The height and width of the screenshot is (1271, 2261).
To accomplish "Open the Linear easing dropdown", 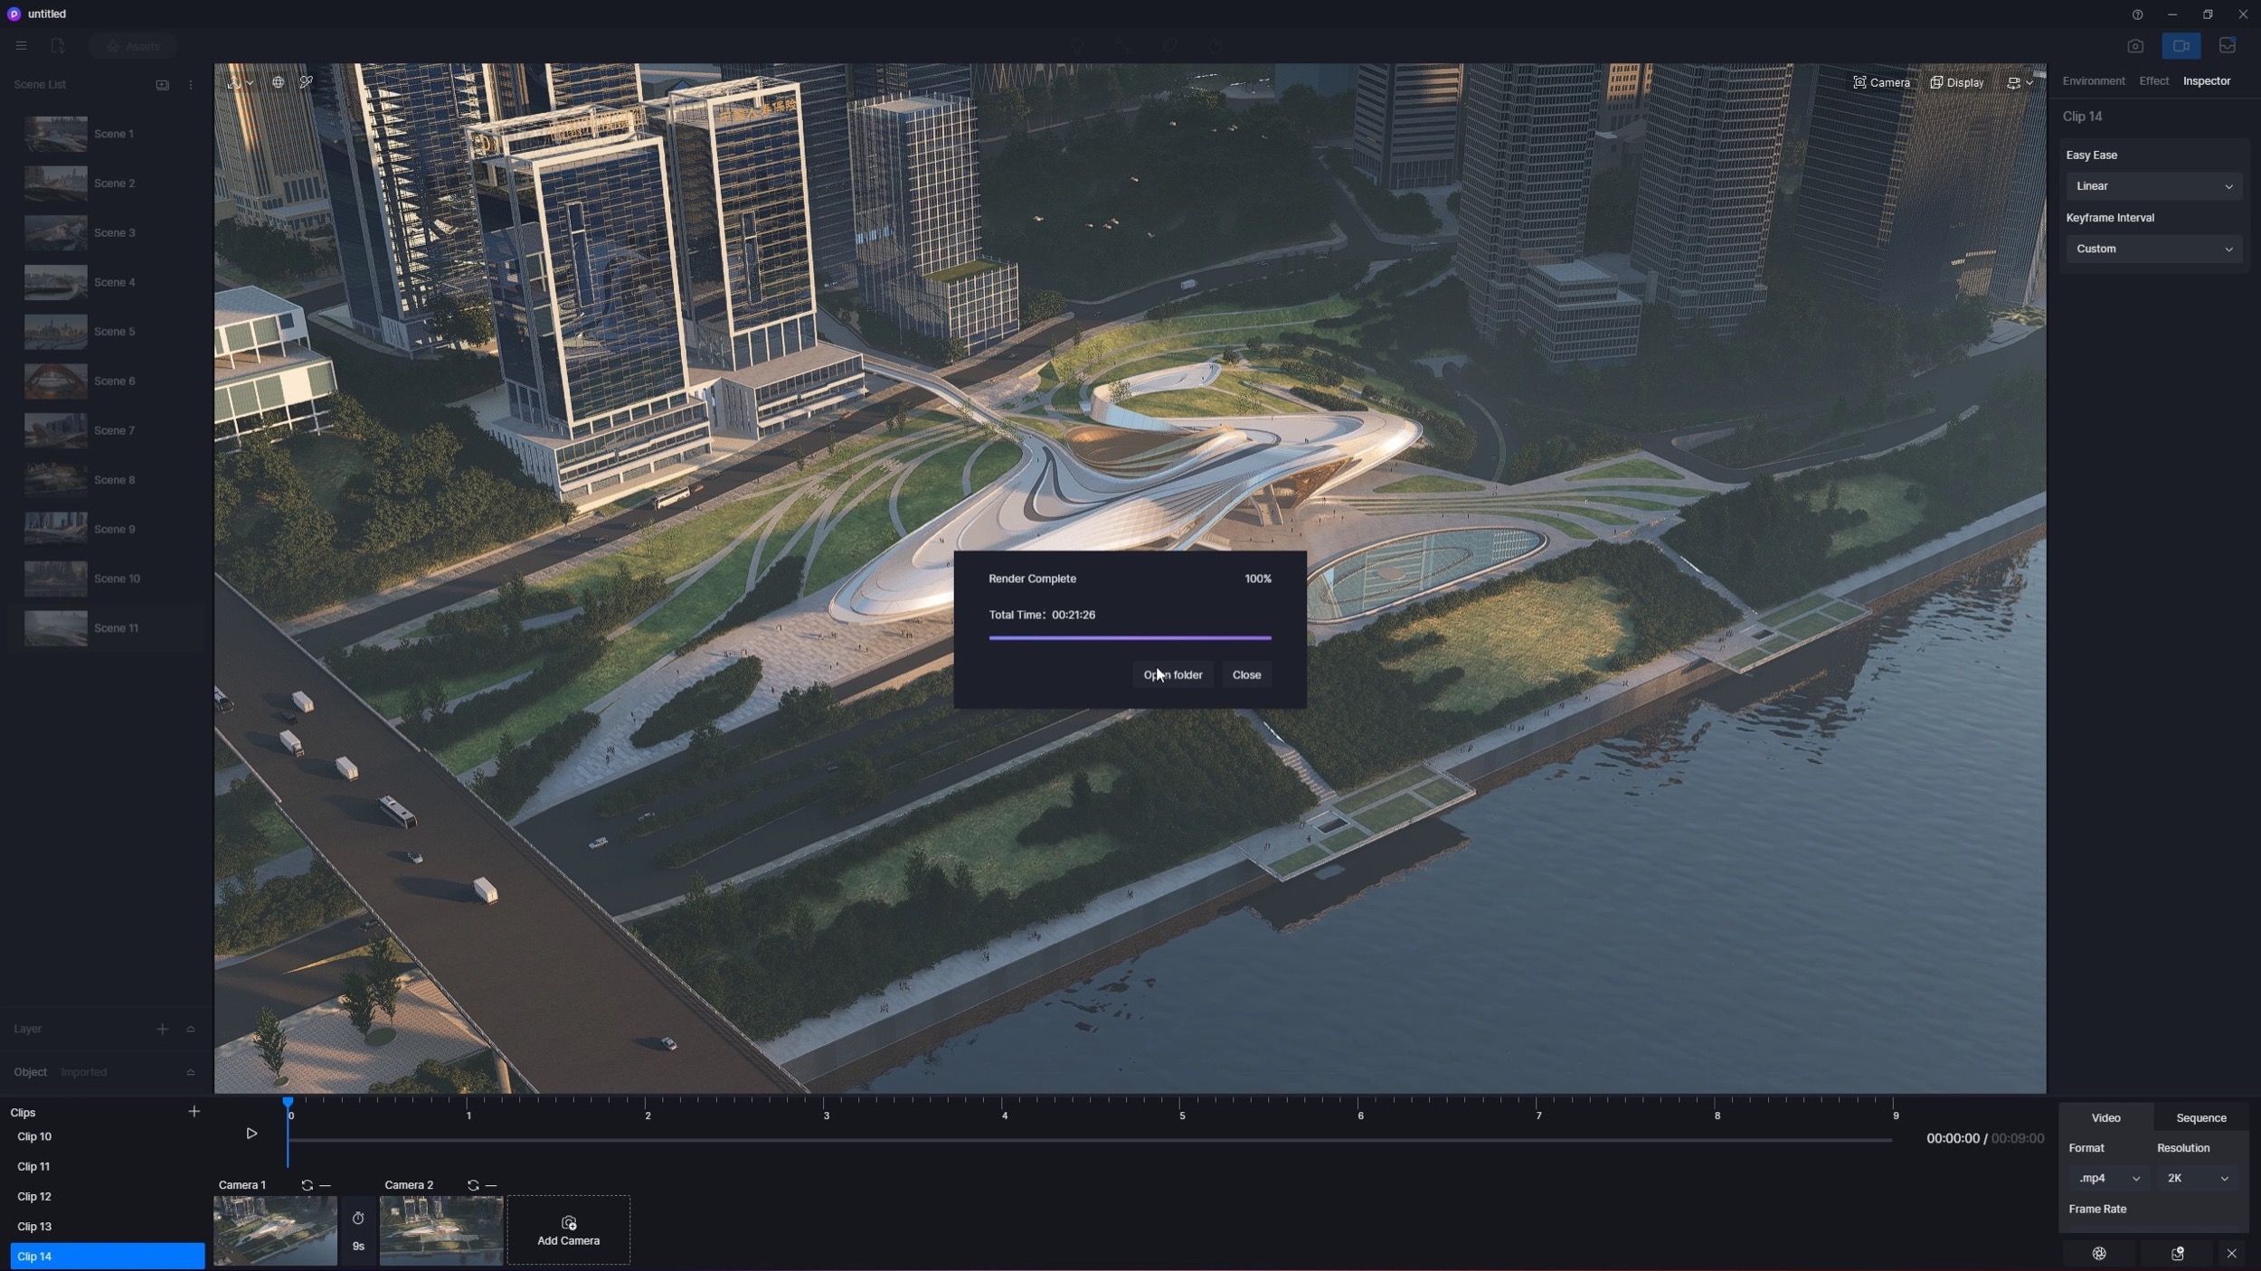I will (x=2152, y=186).
